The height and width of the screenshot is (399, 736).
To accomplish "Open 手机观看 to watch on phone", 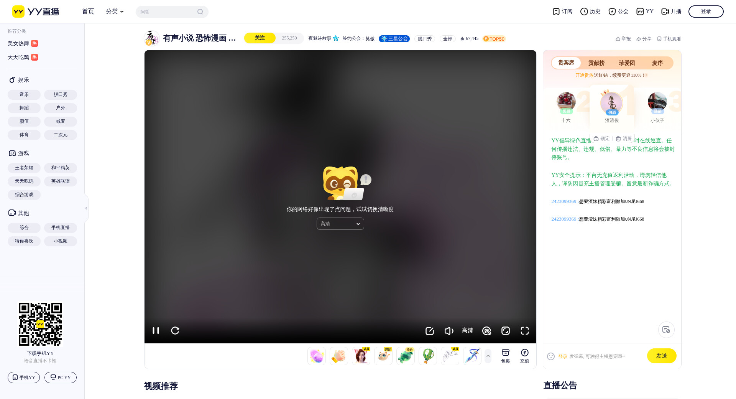I will (x=669, y=39).
